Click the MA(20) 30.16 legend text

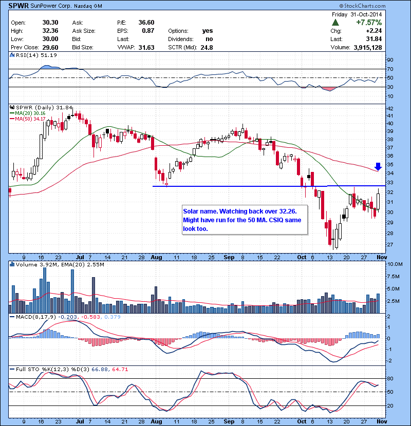tap(30, 113)
